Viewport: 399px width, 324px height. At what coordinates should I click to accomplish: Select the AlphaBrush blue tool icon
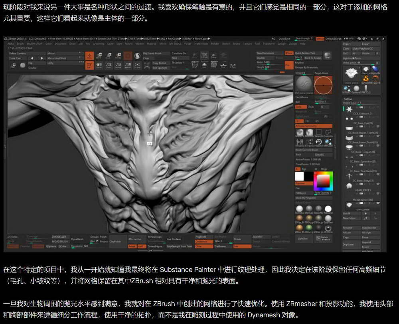pos(375,69)
